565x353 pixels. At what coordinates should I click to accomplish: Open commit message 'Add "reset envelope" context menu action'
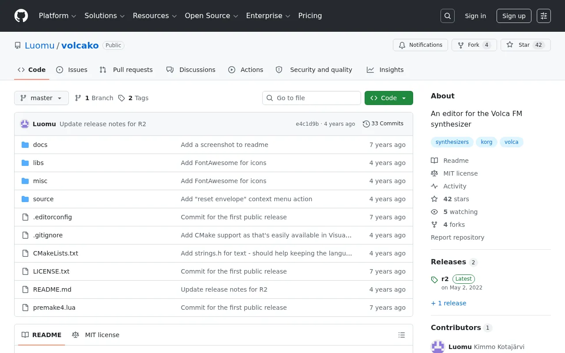click(x=246, y=199)
